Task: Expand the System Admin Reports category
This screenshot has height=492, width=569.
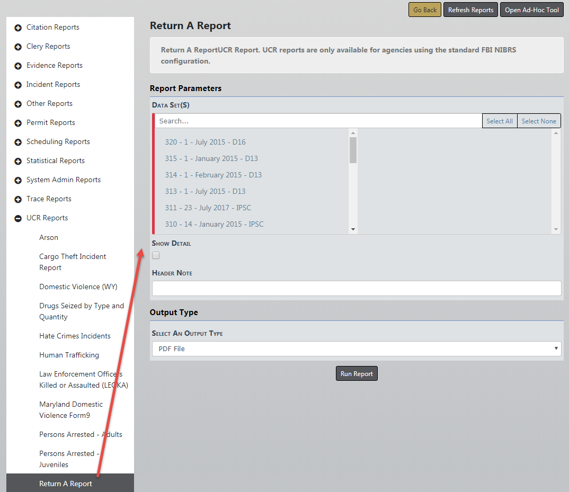Action: (x=63, y=180)
